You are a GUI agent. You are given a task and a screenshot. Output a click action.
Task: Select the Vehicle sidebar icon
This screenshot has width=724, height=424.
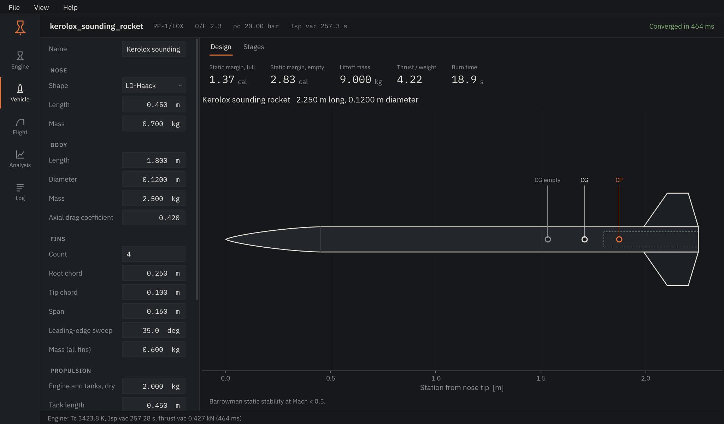[20, 93]
